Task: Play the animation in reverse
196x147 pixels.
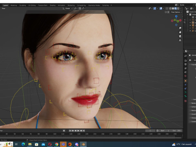Action: 76,131
